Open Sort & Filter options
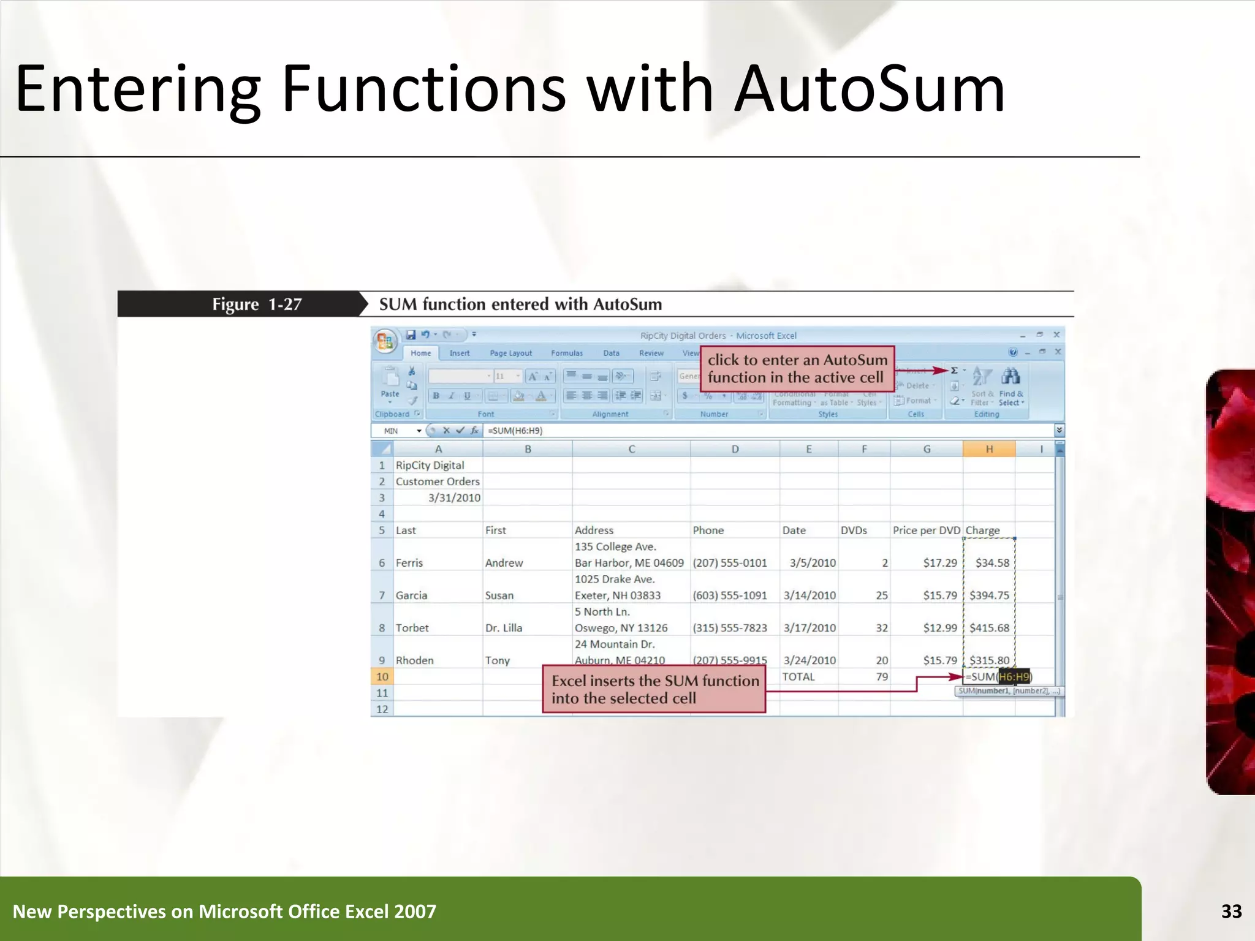The image size is (1255, 941). coord(981,386)
